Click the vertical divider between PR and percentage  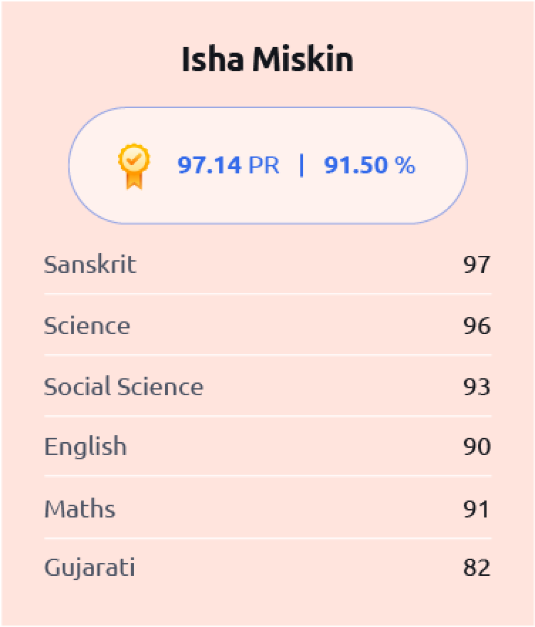[x=301, y=165]
